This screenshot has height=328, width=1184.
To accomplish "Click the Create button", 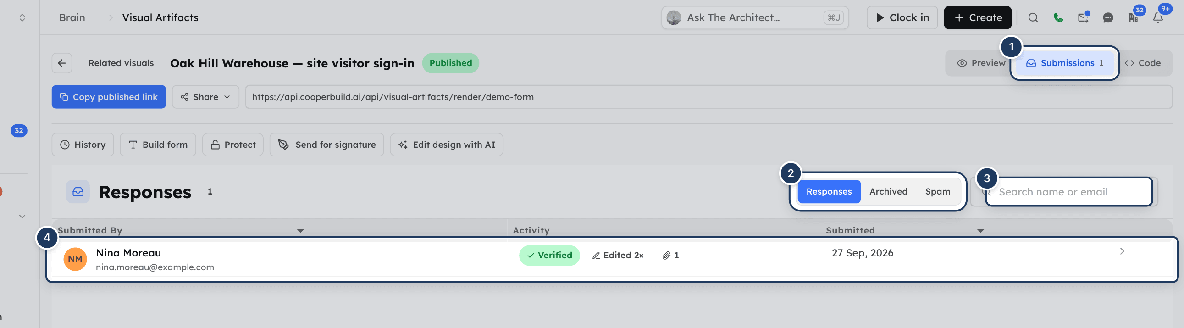I will click(978, 17).
